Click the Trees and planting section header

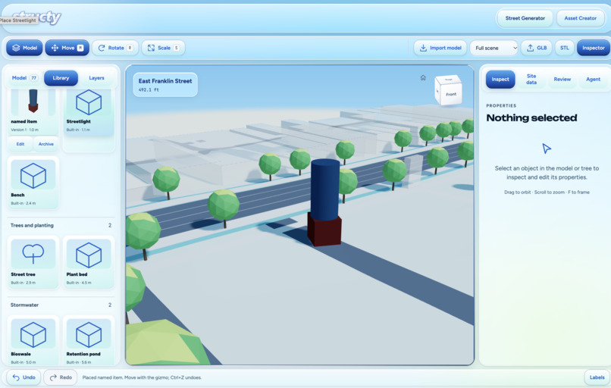[x=61, y=225]
